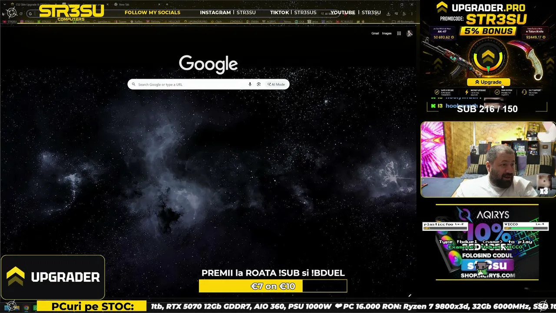Click the upgrade chance gauge in the ad

[488, 58]
